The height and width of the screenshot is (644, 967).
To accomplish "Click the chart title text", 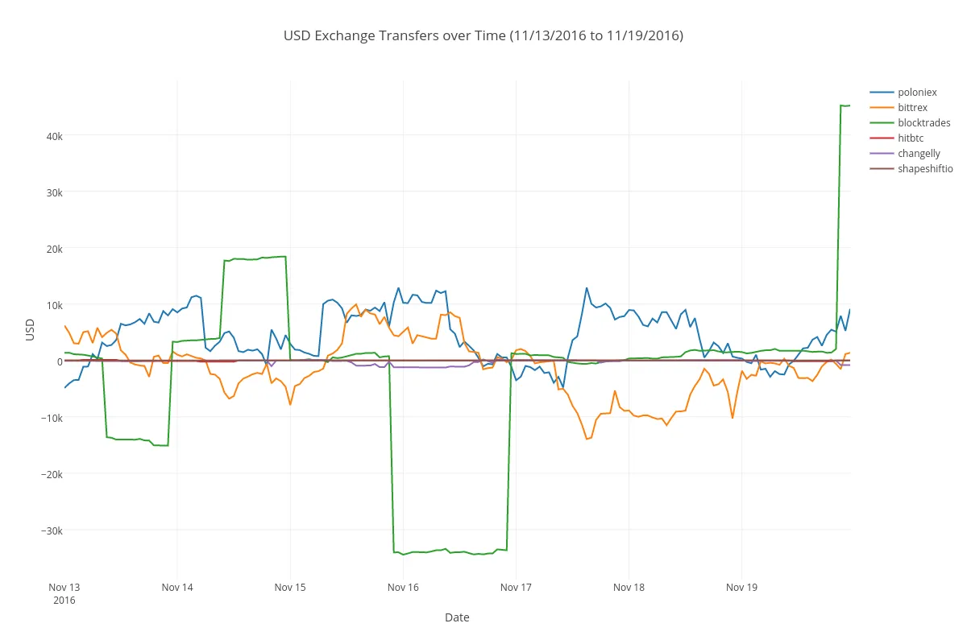I will 483,35.
